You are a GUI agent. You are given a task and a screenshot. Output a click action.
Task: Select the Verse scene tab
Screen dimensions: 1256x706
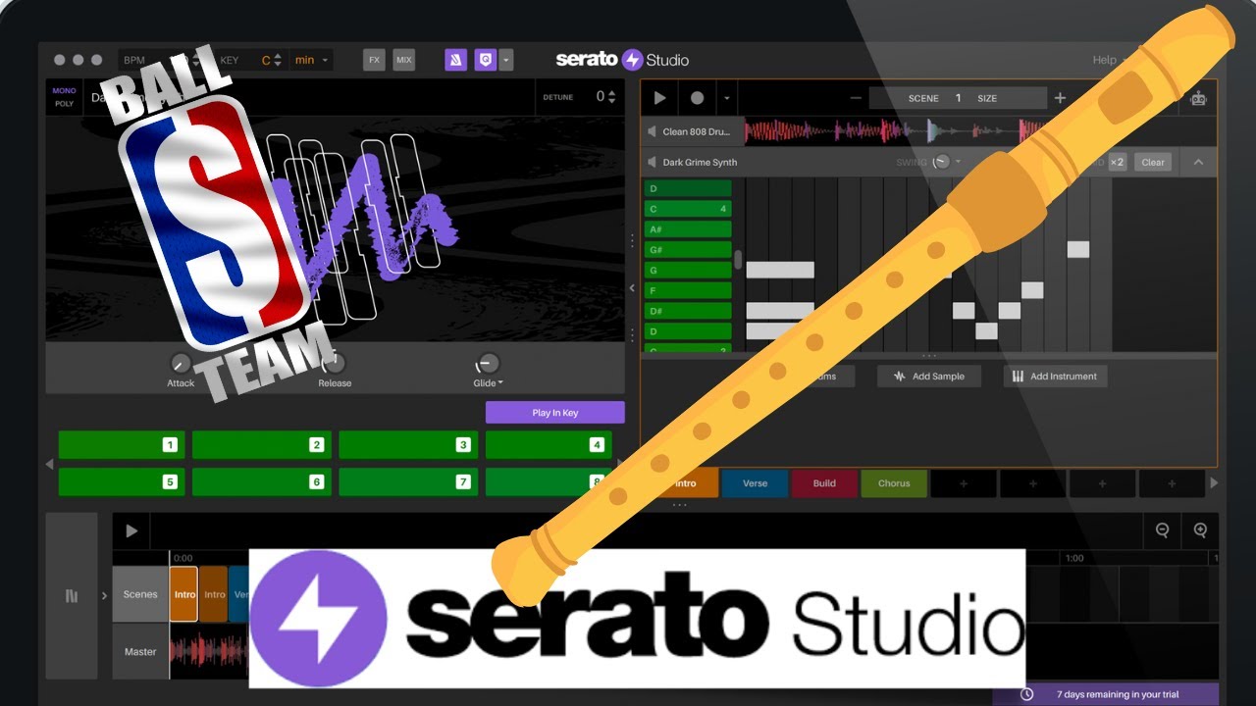click(755, 483)
